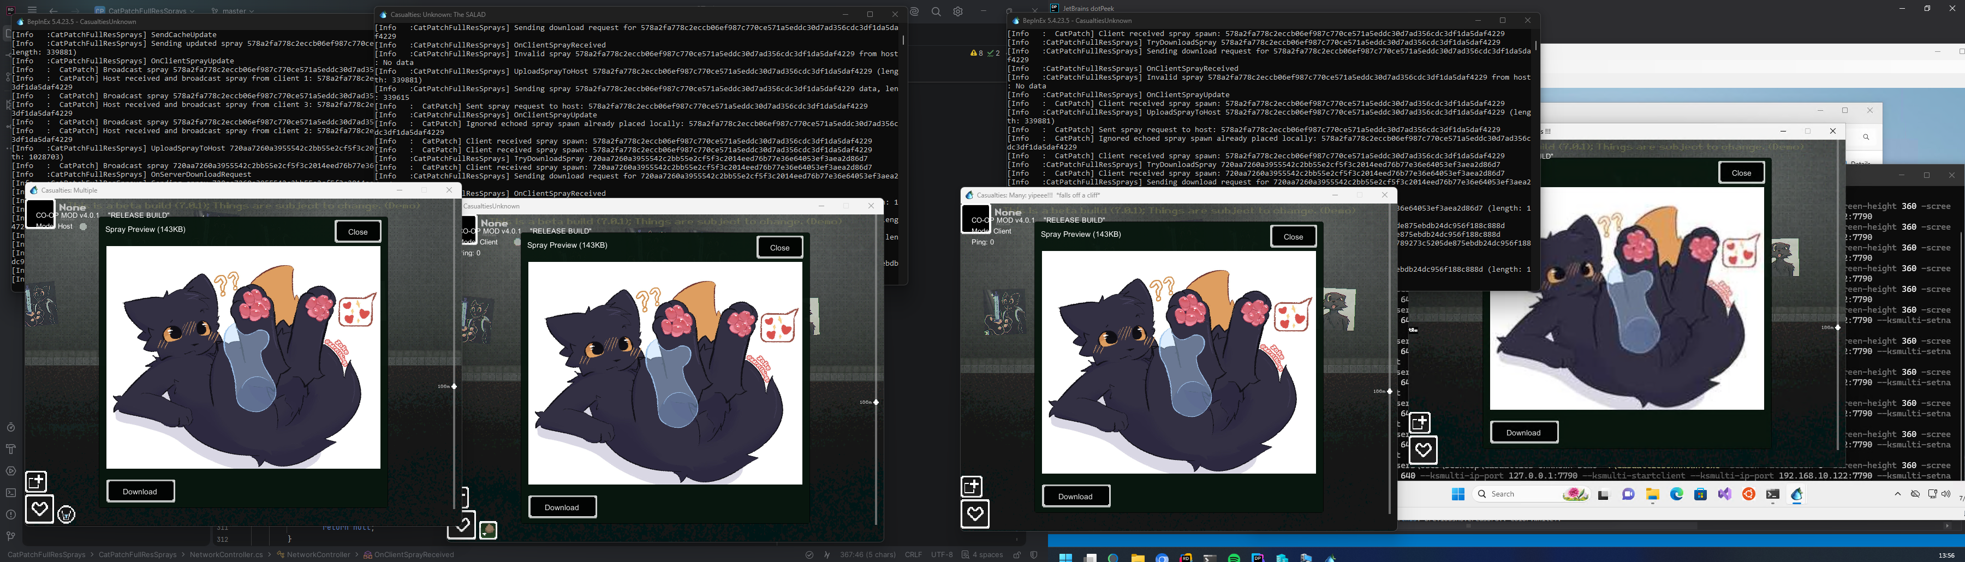Screen dimensions: 1965x562
Task: Click the Rider back navigation arrow
Action: coord(52,11)
